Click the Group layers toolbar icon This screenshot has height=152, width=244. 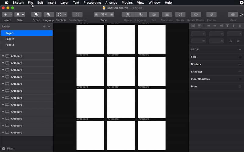36,15
